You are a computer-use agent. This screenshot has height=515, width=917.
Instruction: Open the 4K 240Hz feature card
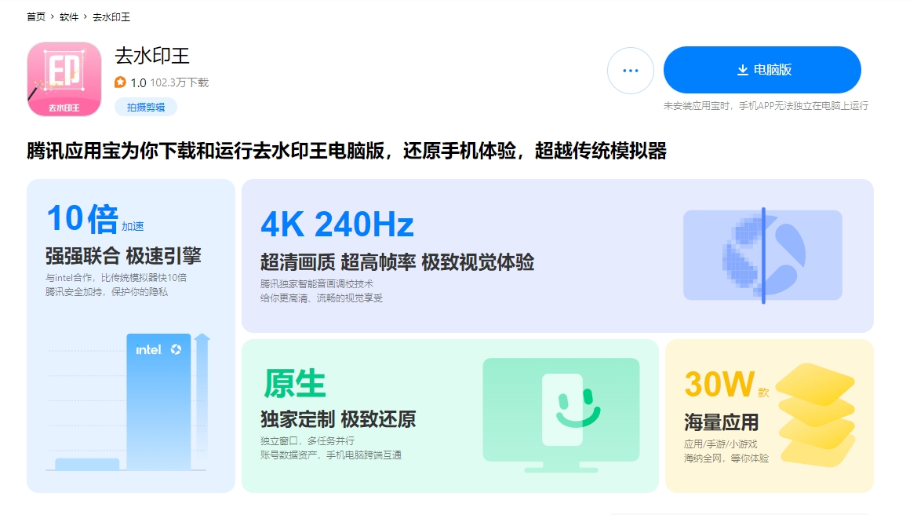[x=559, y=254]
